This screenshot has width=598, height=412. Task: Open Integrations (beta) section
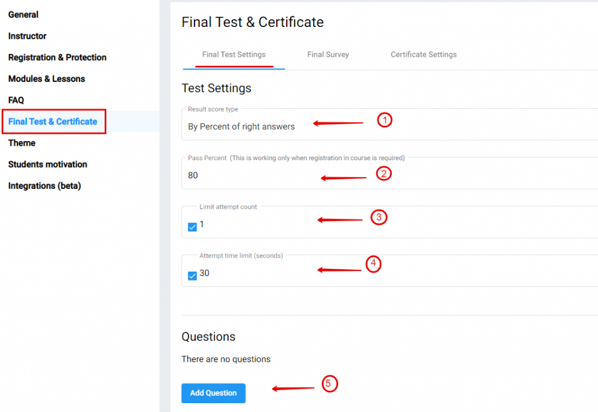point(44,186)
